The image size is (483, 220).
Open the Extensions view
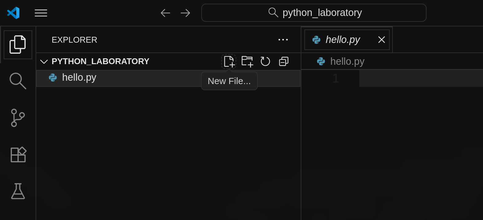pos(18,155)
